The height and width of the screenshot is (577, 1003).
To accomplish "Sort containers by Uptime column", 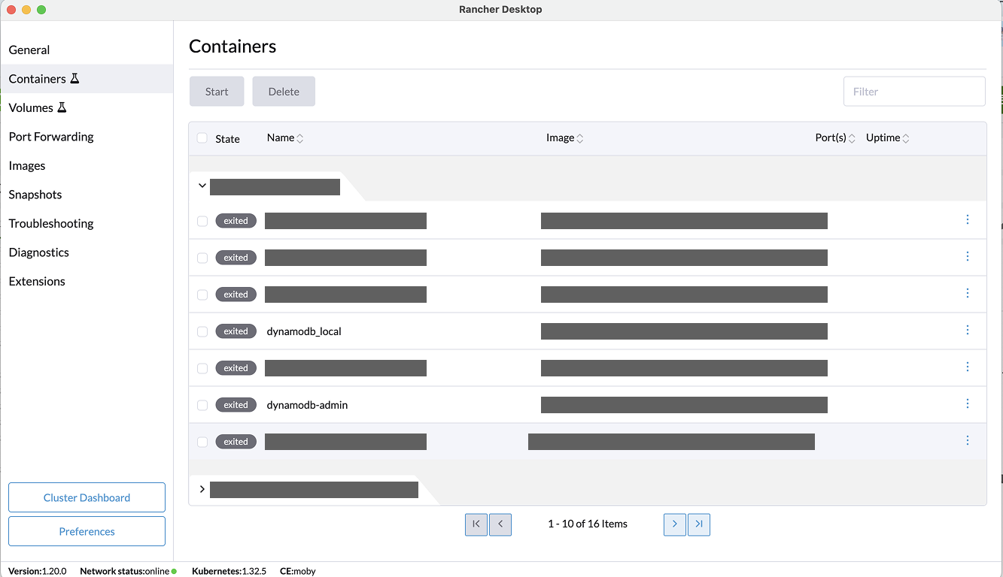I will click(888, 138).
